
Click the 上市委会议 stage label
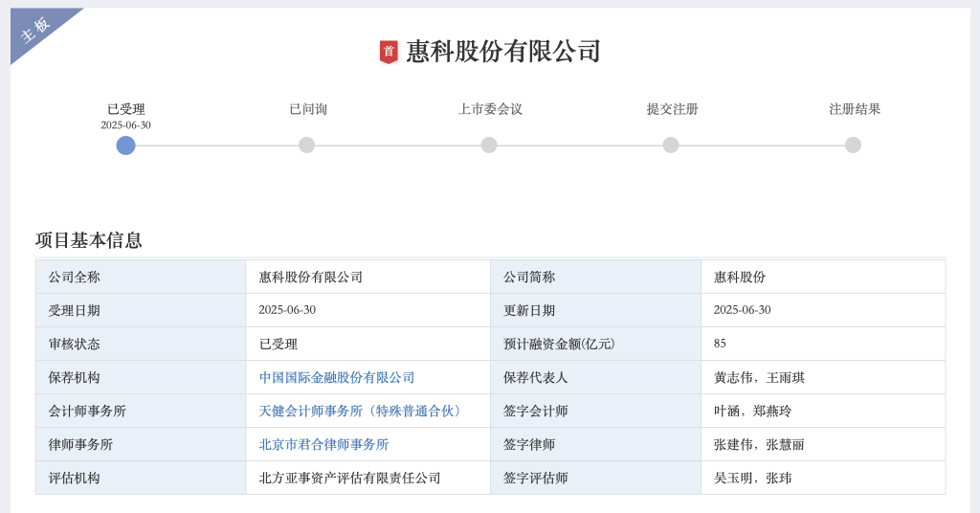point(490,109)
